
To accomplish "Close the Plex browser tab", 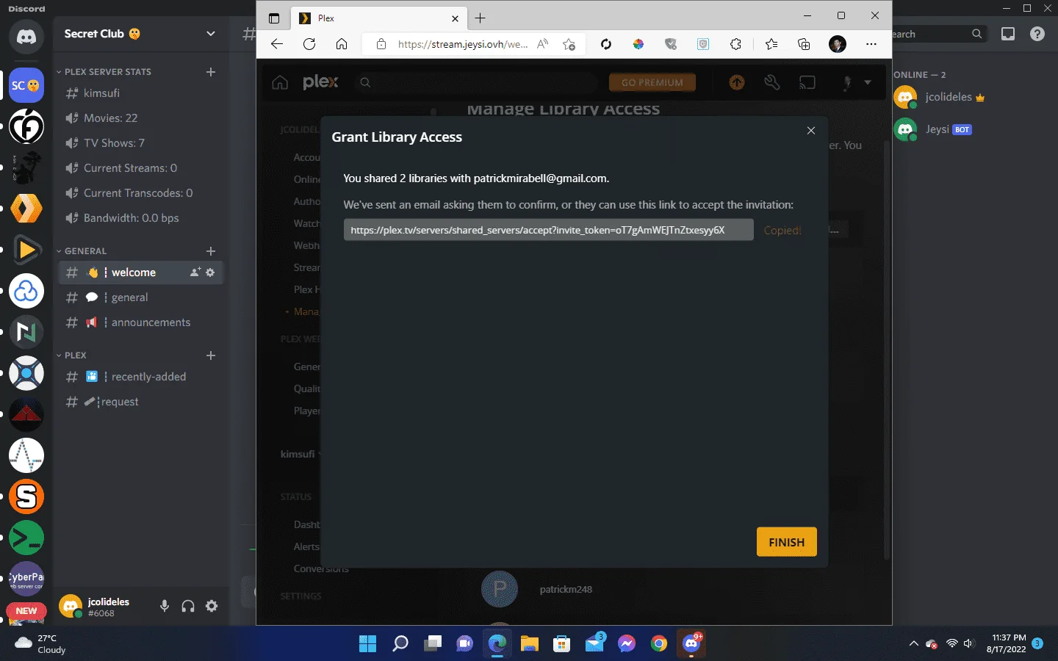I will pyautogui.click(x=455, y=18).
